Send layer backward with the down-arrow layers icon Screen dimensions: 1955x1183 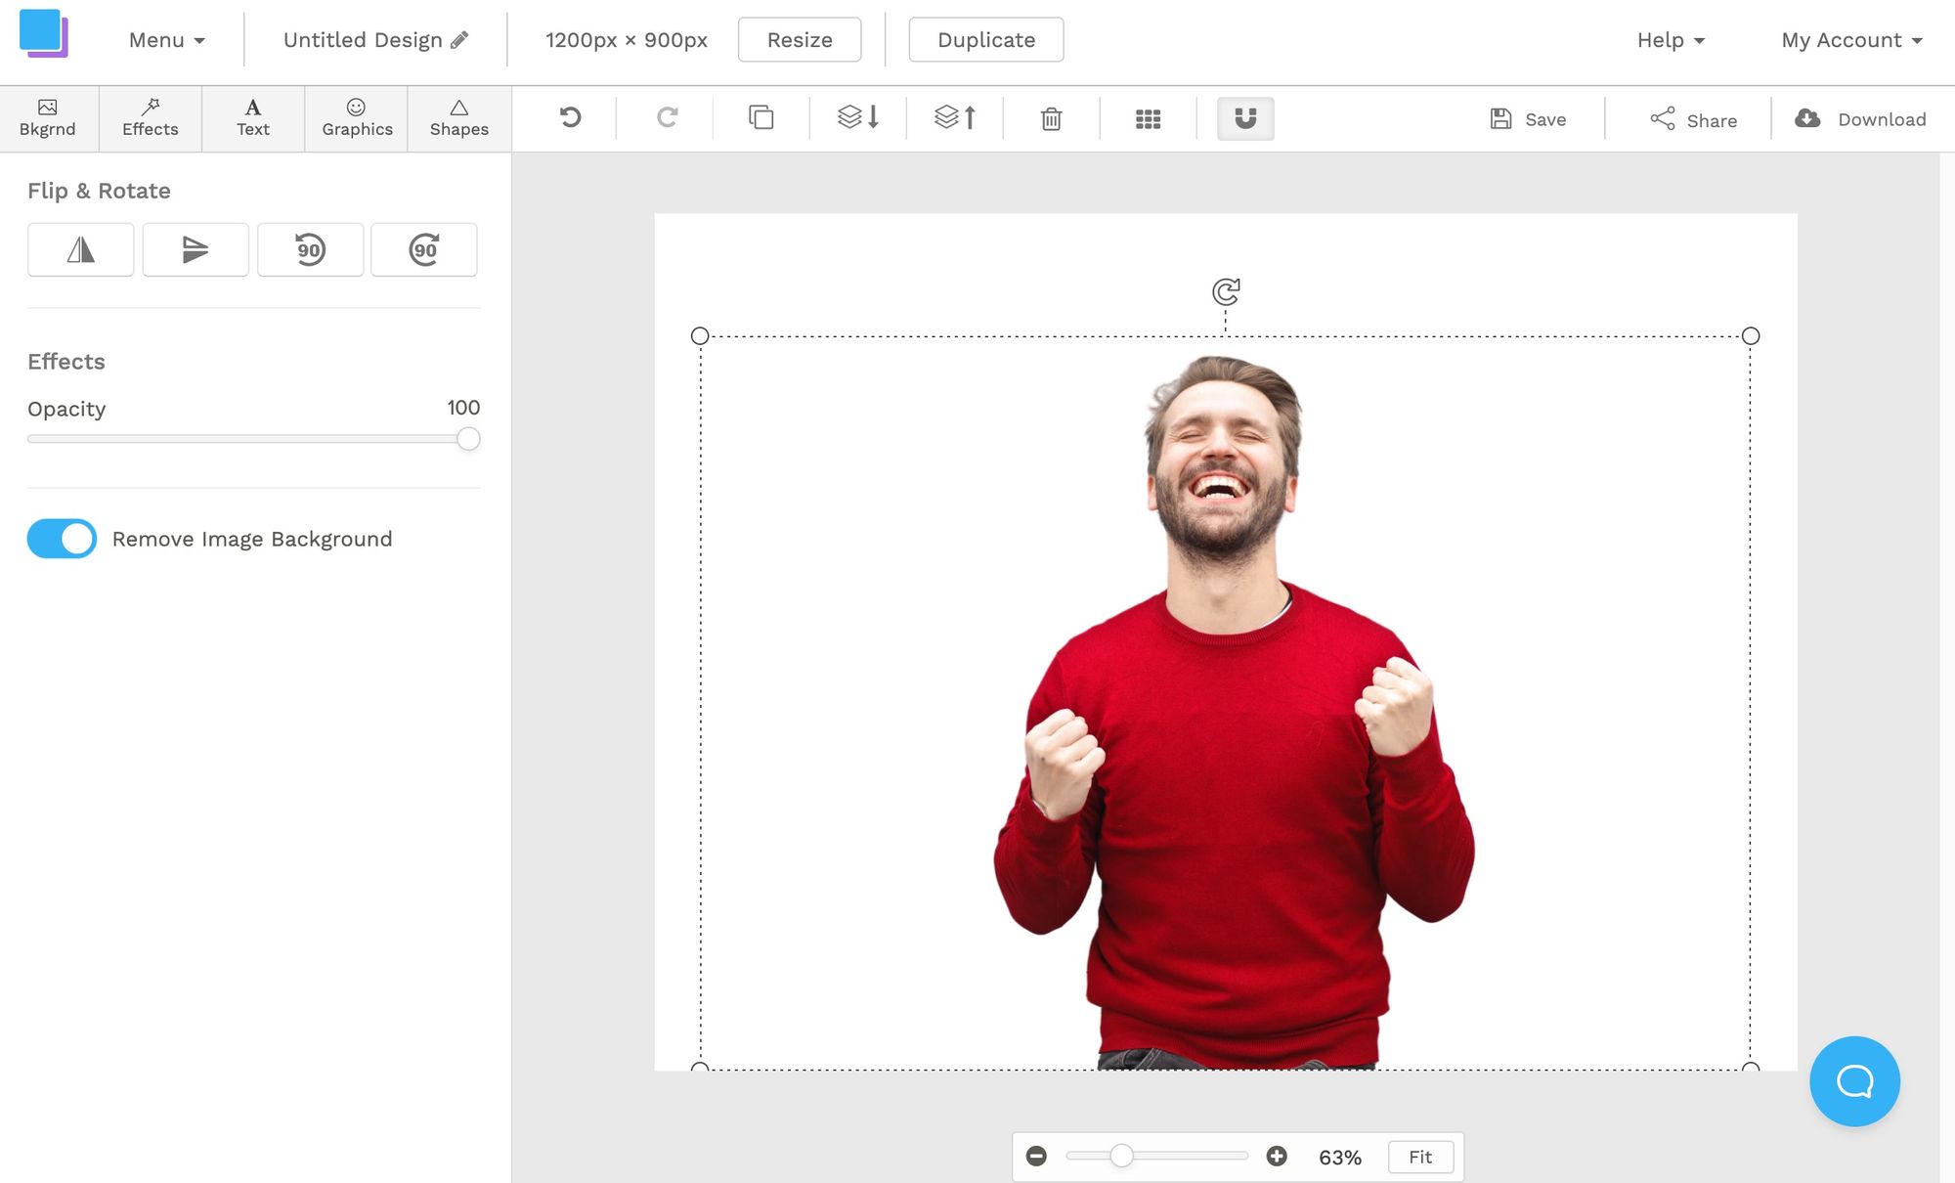(858, 118)
